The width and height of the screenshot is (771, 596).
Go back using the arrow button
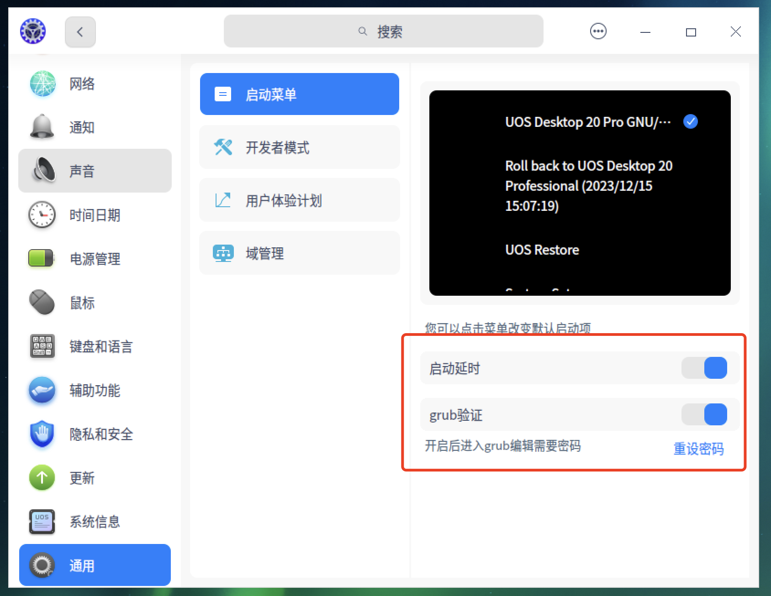(x=80, y=32)
